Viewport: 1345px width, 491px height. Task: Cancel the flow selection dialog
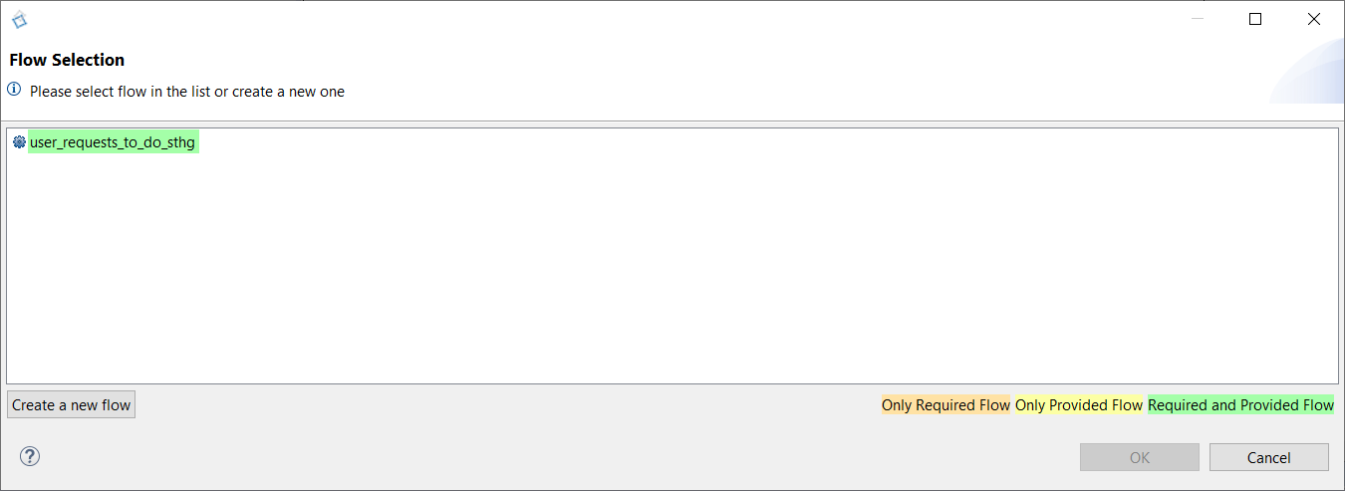[x=1269, y=457]
